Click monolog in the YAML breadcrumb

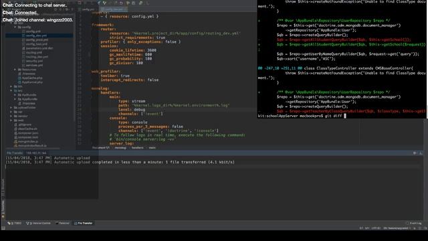(120, 148)
